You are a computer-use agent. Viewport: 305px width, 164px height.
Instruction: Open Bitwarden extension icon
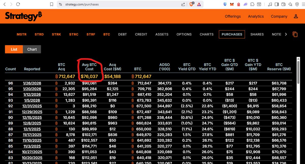click(225, 4)
